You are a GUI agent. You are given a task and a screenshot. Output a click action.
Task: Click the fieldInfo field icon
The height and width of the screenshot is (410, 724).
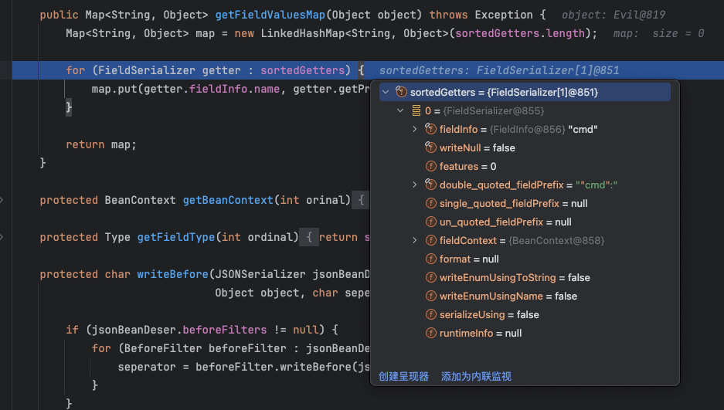click(431, 130)
